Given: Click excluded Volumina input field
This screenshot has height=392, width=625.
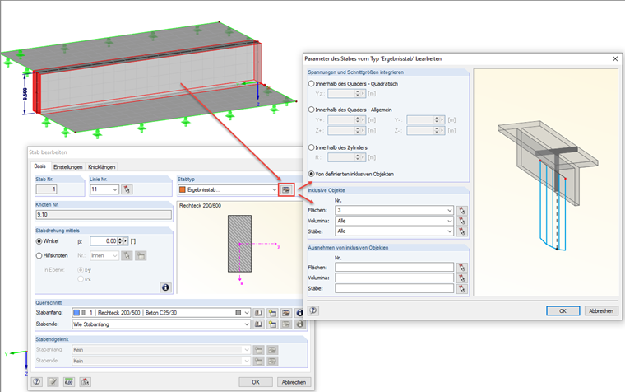Looking at the screenshot, I should click(394, 278).
